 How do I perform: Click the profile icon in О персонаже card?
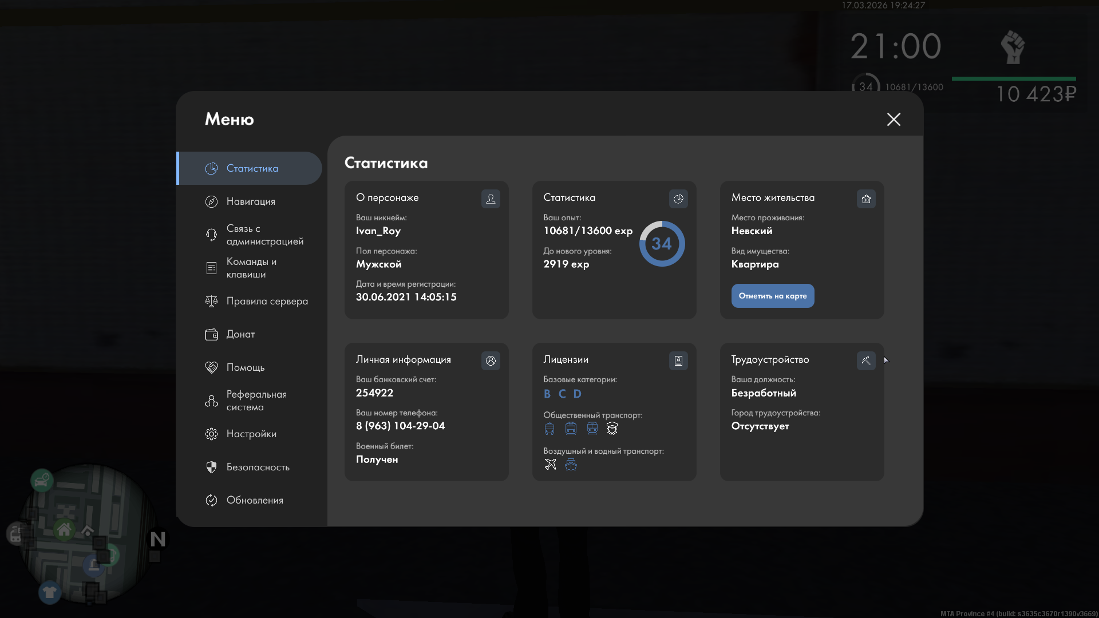point(491,199)
